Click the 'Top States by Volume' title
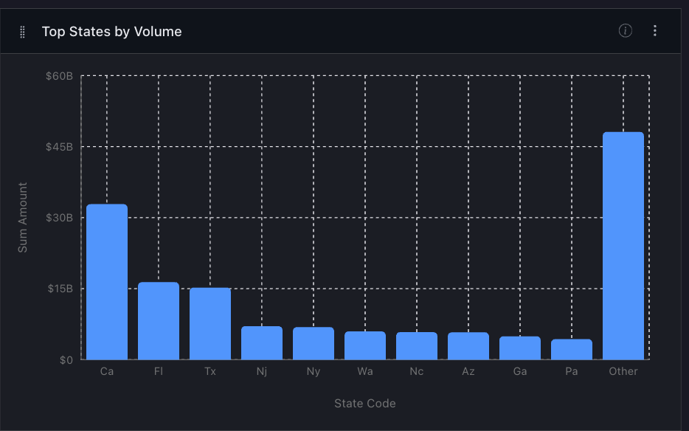Viewport: 689px width, 431px height. (112, 32)
